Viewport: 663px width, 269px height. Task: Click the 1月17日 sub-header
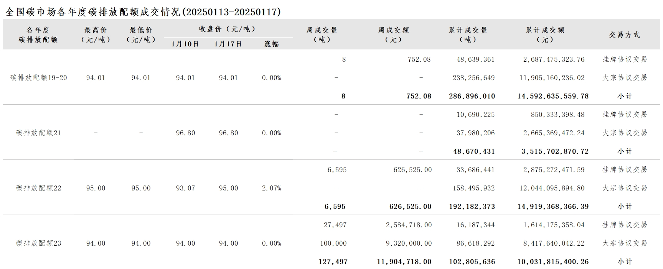click(228, 44)
